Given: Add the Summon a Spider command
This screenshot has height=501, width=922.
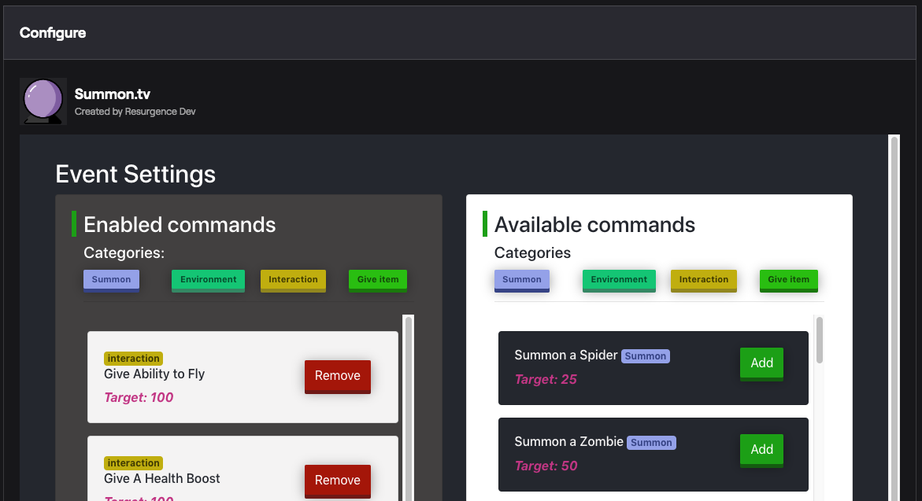Looking at the screenshot, I should tap(761, 363).
